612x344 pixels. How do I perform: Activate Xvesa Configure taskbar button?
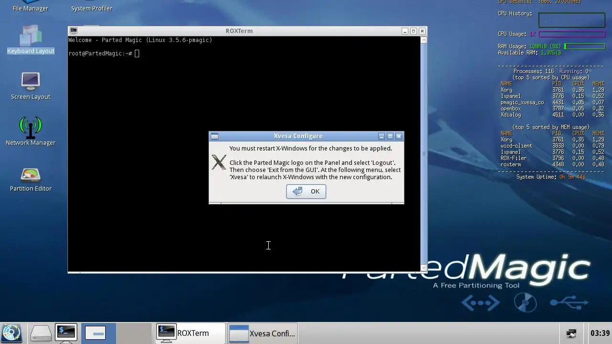point(262,333)
